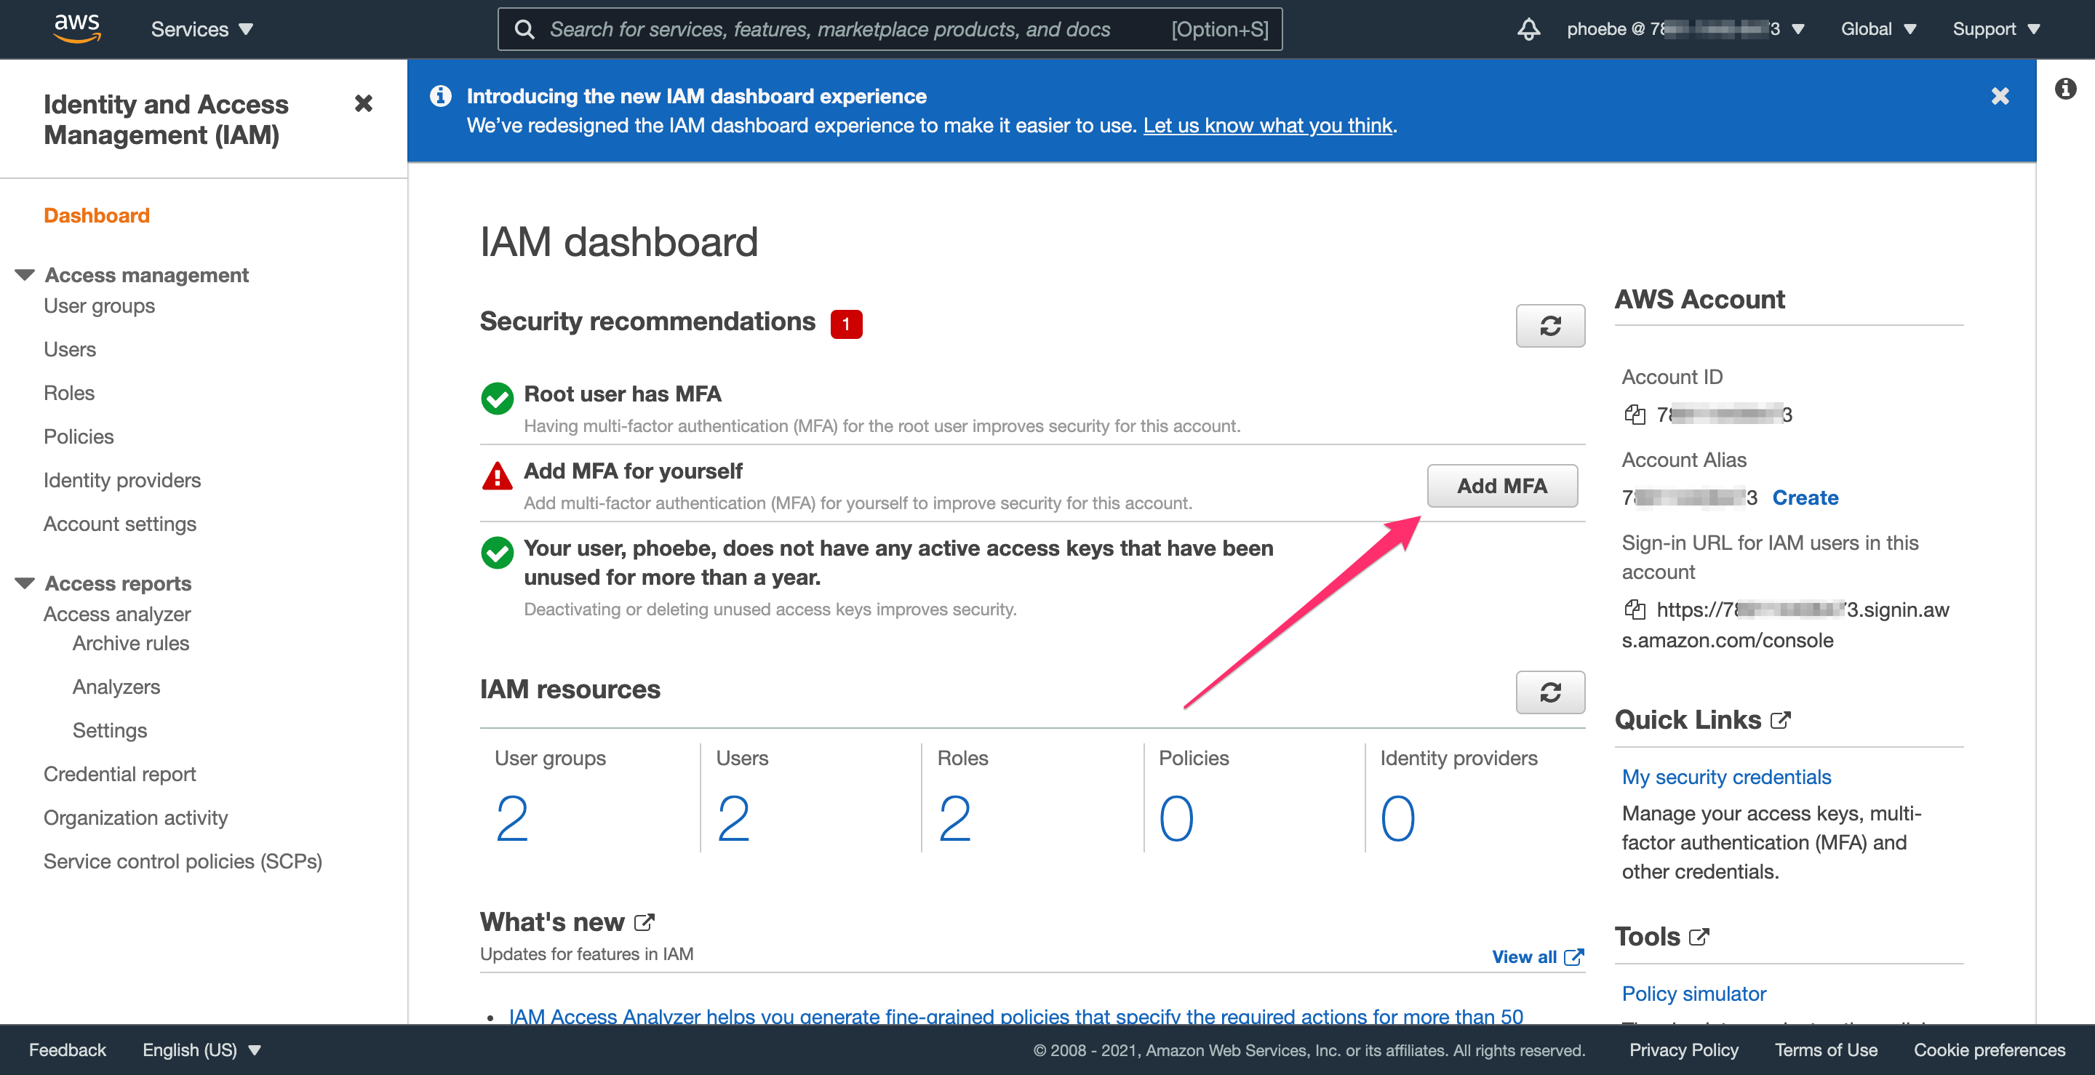Open What's new external link icon
2095x1075 pixels.
[x=644, y=922]
